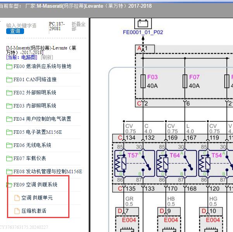Open folder icon of FE08 发动机管理与控制M156E

[9, 172]
